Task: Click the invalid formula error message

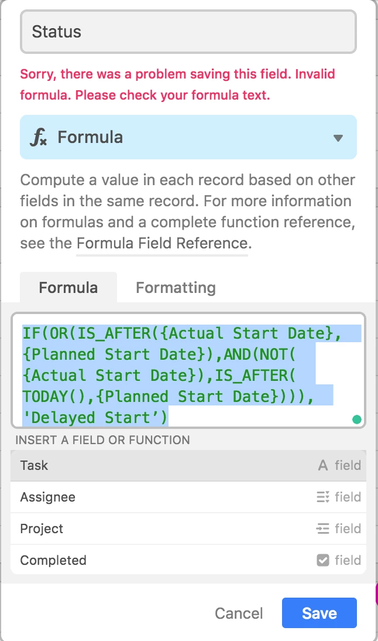Action: coord(177,85)
